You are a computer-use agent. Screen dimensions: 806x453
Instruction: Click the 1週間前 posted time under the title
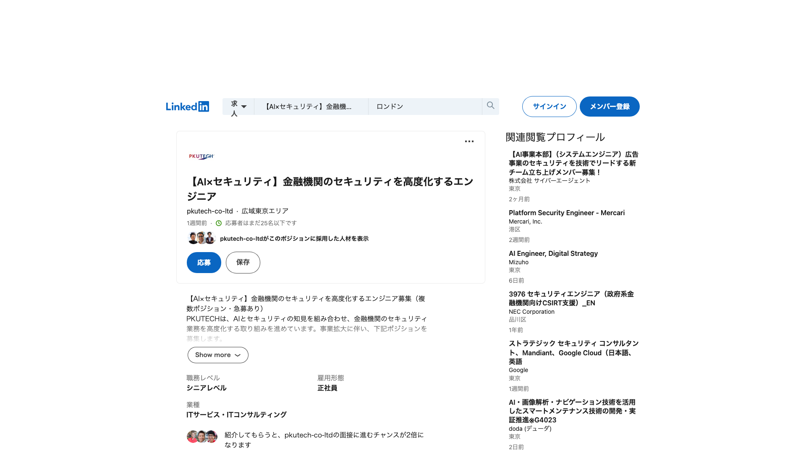tap(197, 223)
